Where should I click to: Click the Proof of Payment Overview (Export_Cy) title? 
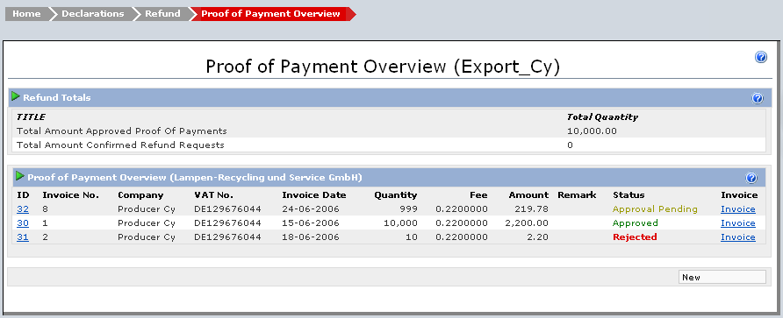[383, 67]
